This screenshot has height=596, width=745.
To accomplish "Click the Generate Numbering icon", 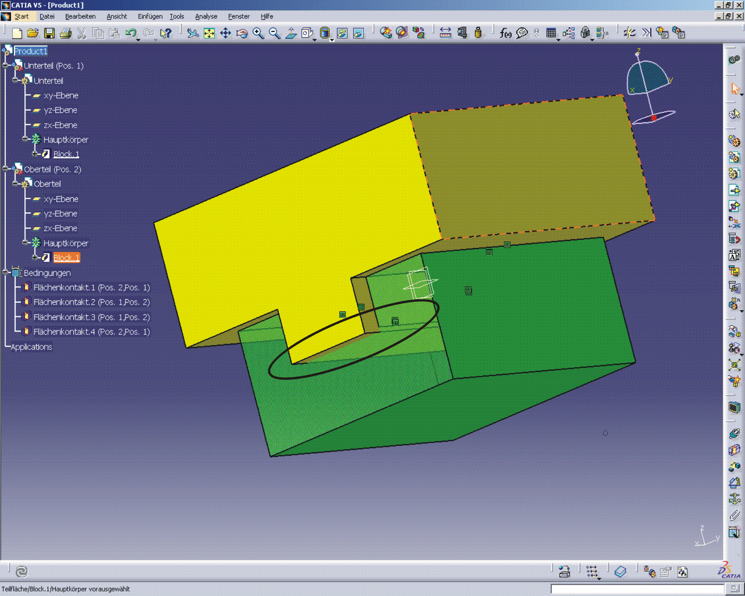I will 735,255.
